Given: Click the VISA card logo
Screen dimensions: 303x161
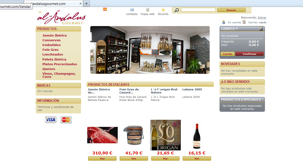Looking at the screenshot, I should (51, 120).
